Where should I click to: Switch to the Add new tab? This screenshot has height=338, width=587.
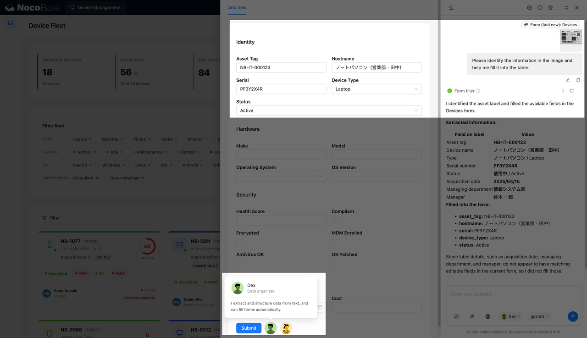click(x=237, y=7)
